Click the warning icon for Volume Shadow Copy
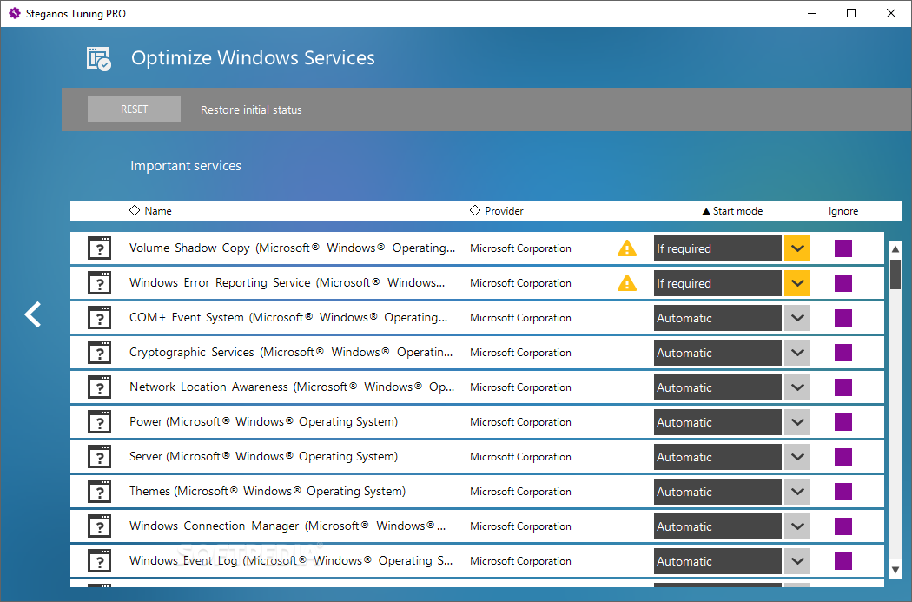Viewport: 912px width, 602px height. [627, 248]
